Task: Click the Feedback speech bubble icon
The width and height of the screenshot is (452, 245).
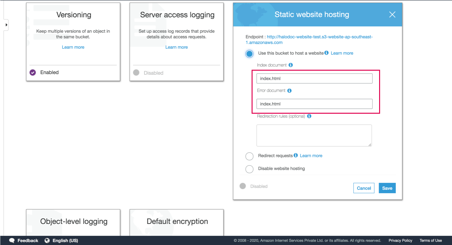Action: (x=12, y=241)
